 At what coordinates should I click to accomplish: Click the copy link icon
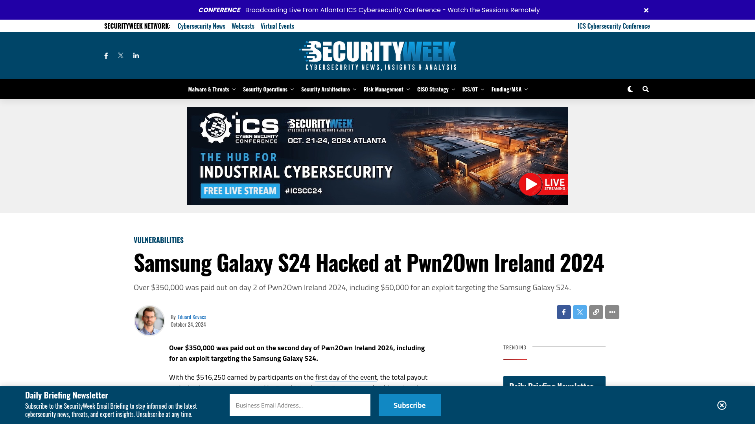tap(596, 312)
